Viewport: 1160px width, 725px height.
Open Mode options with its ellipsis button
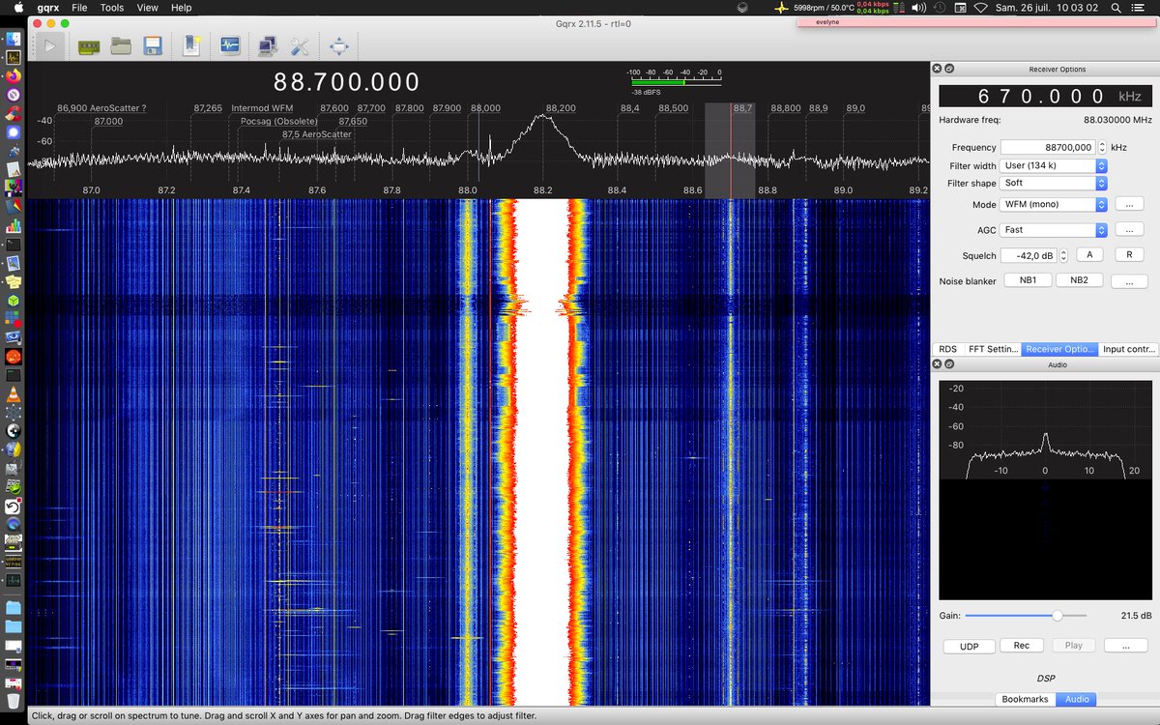pyautogui.click(x=1129, y=205)
